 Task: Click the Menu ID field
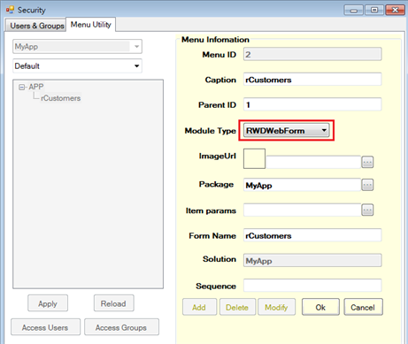tap(312, 55)
